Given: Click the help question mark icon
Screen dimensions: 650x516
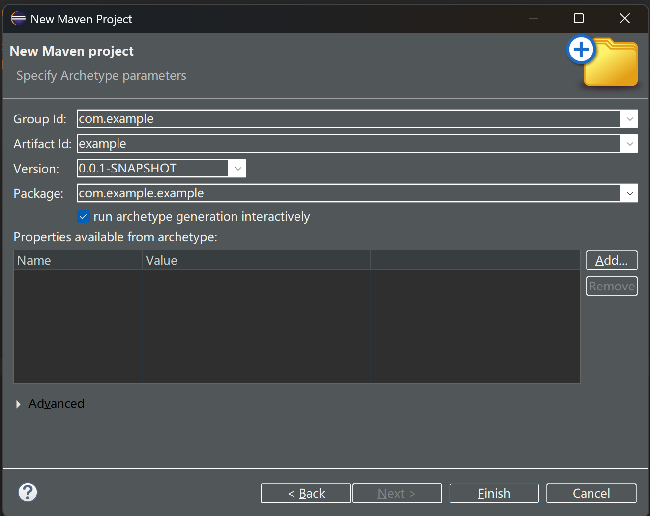Looking at the screenshot, I should 28,492.
